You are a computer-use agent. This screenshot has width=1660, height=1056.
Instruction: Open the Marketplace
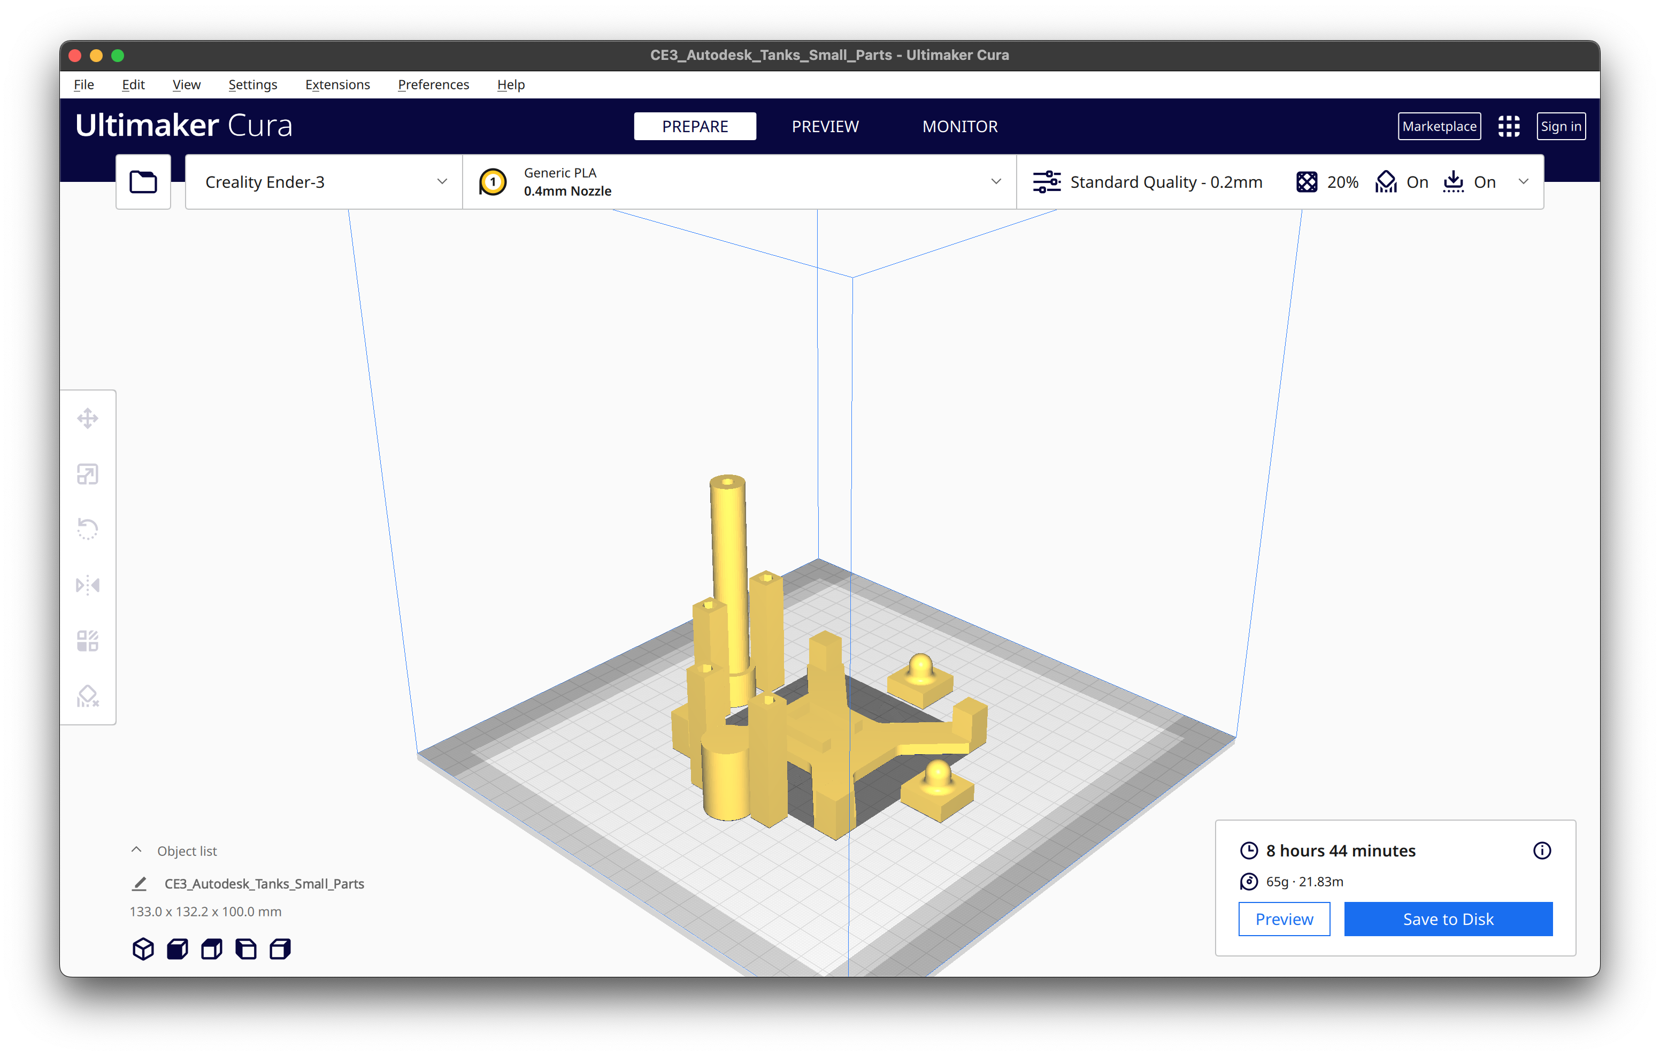click(x=1439, y=126)
